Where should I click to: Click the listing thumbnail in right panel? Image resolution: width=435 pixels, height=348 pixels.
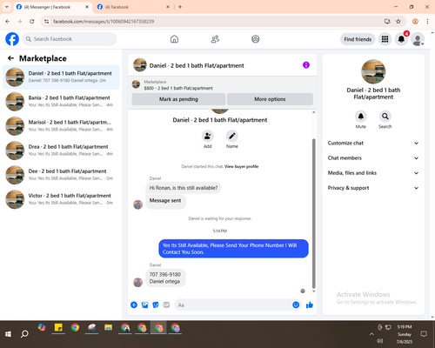[x=373, y=71]
